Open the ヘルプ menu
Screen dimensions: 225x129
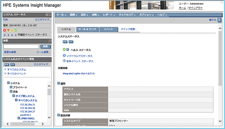pyautogui.click(x=162, y=15)
